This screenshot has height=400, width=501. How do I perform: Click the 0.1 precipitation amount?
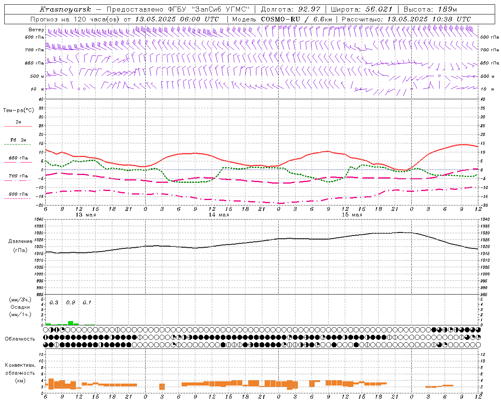click(x=87, y=303)
